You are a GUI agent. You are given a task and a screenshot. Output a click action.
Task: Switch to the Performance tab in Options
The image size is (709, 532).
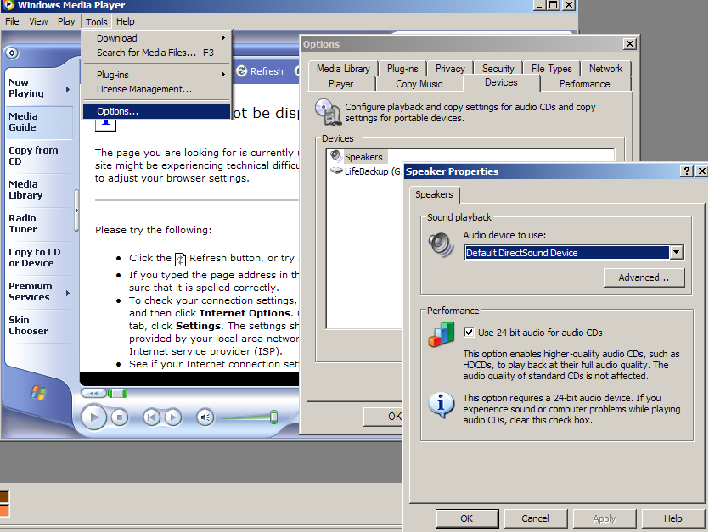pyautogui.click(x=585, y=84)
